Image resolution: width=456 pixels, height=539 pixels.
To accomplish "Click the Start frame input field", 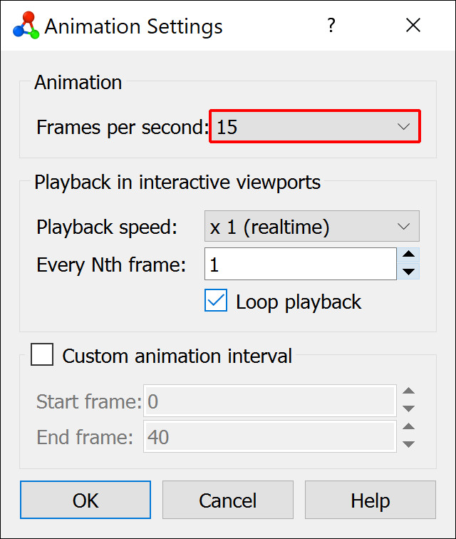I will pos(270,401).
